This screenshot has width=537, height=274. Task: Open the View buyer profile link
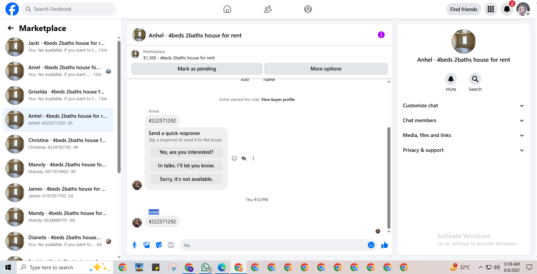tap(278, 100)
